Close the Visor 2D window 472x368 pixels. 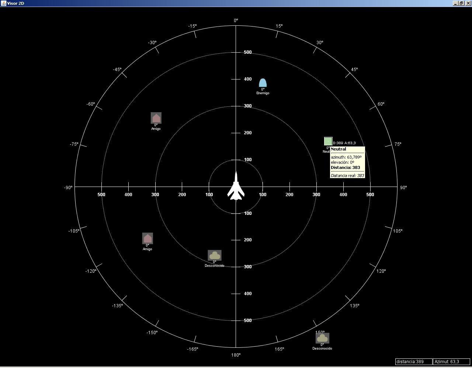point(468,3)
